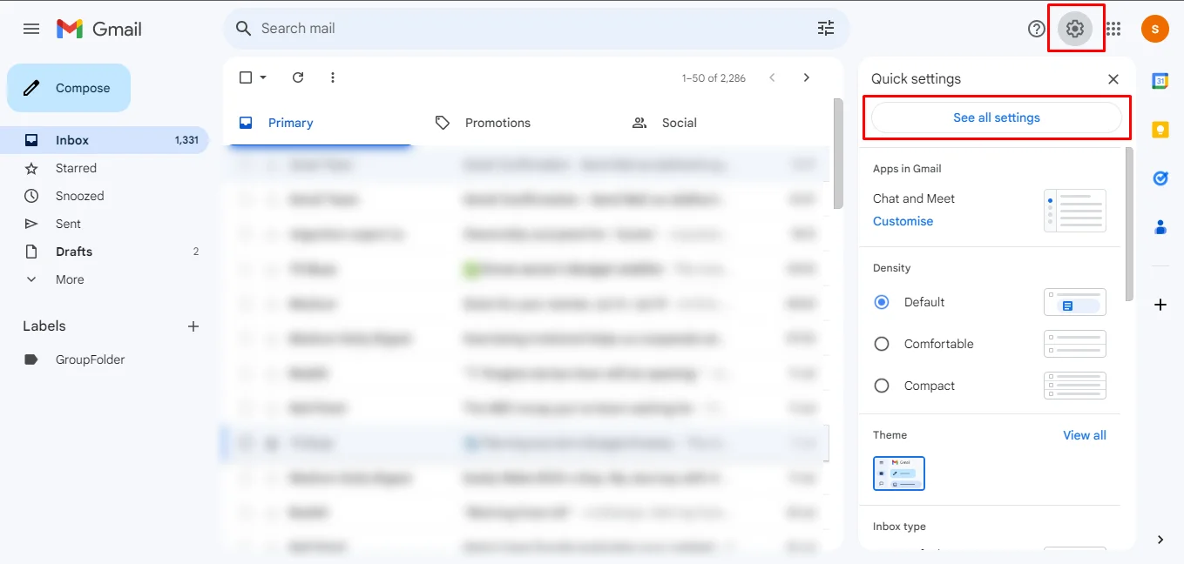Toggle the select all checkbox
This screenshot has width=1184, height=564.
point(246,77)
